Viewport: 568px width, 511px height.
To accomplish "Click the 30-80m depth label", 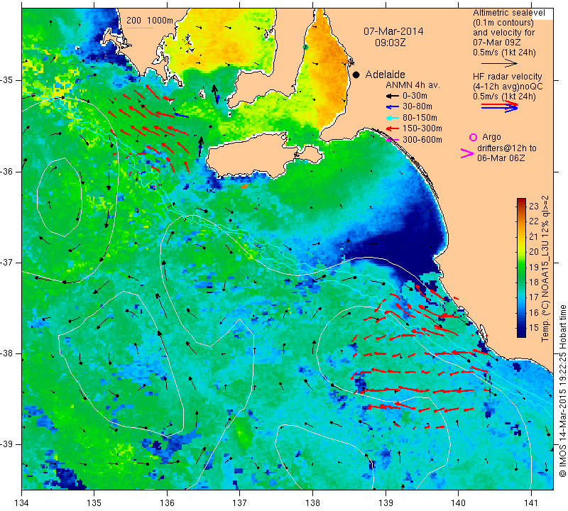I will point(417,106).
